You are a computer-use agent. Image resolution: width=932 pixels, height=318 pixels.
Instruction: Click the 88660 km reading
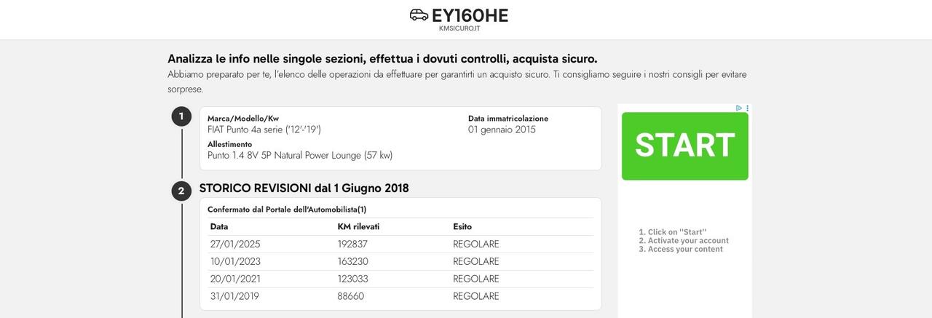pyautogui.click(x=351, y=296)
